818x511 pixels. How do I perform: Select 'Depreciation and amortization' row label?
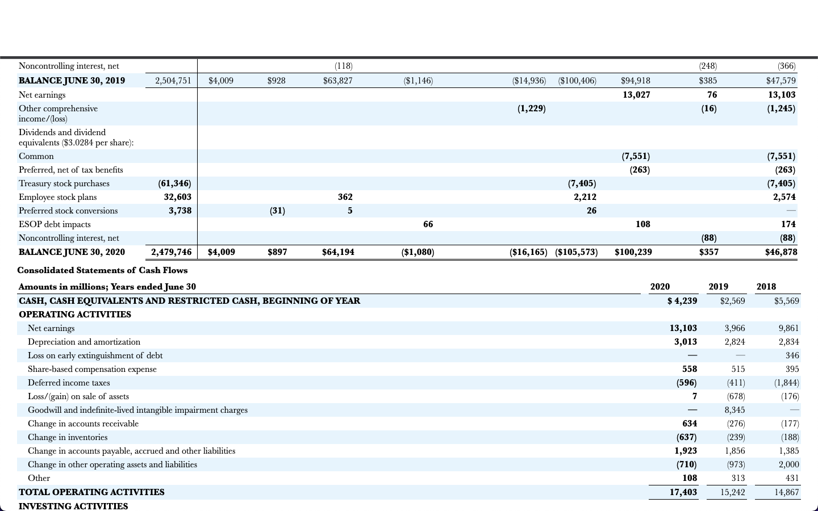click(x=84, y=342)
